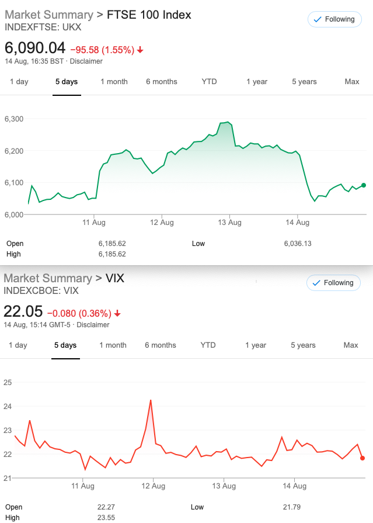Click the 11 Aug label on VIX chart
The height and width of the screenshot is (523, 373).
(83, 486)
